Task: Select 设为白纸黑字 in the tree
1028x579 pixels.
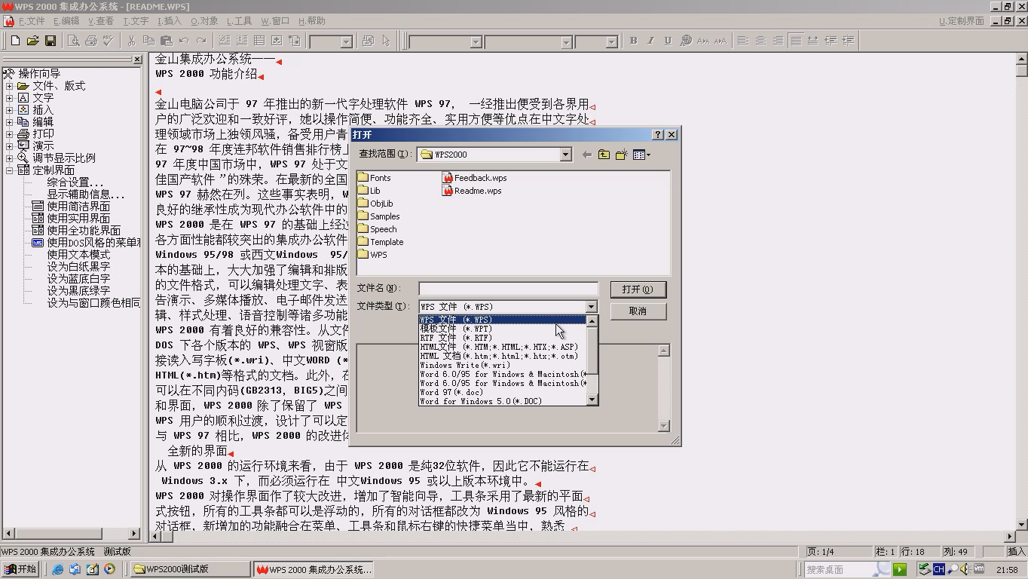Action: (x=78, y=267)
